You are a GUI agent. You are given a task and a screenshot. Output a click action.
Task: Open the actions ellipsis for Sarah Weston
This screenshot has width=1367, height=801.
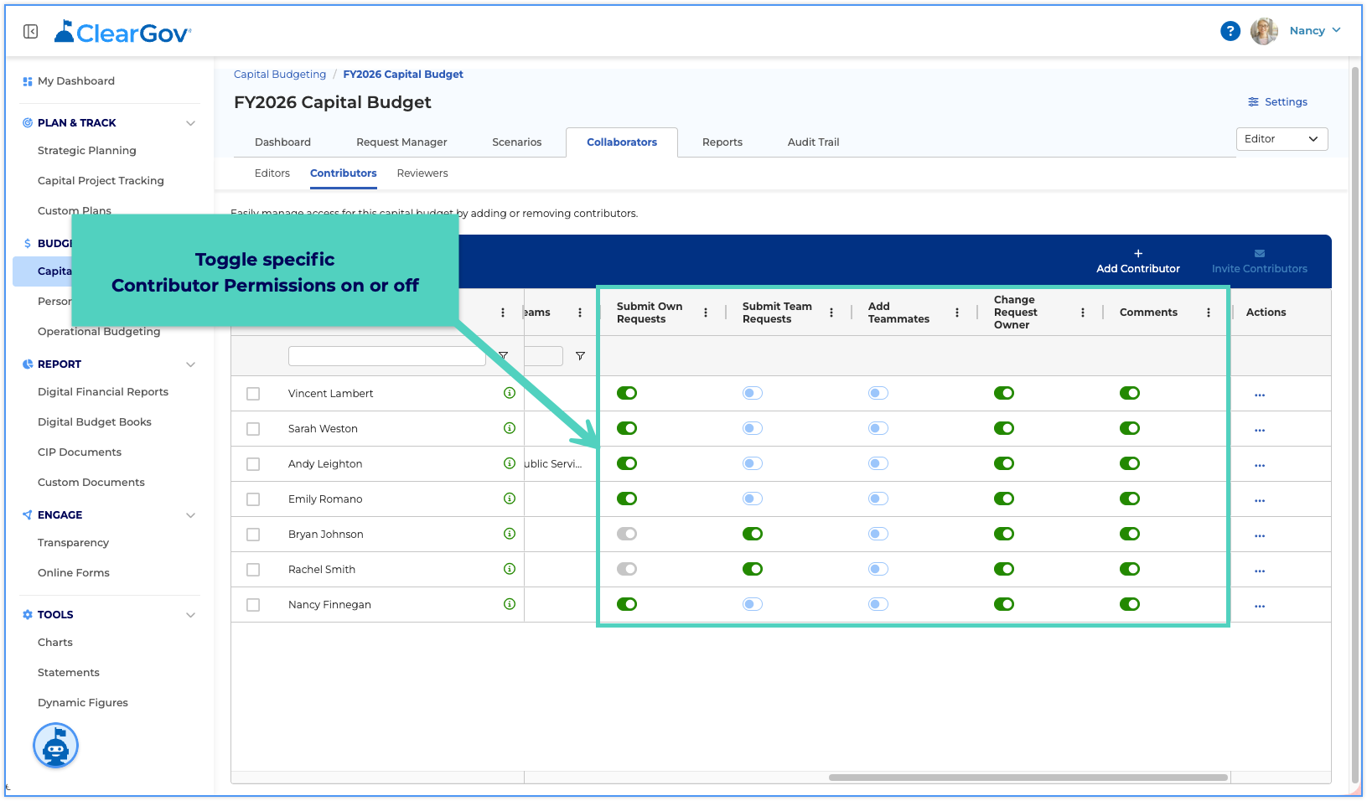coord(1260,430)
